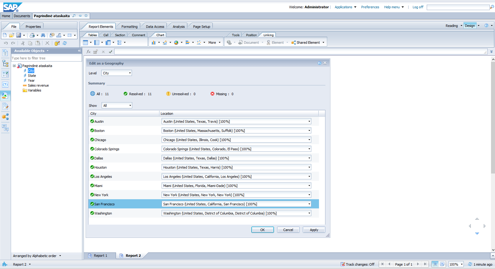Screen dimensions: 495x269
Task: Open the Shared Elements side panel icon
Action: [x=5, y=117]
